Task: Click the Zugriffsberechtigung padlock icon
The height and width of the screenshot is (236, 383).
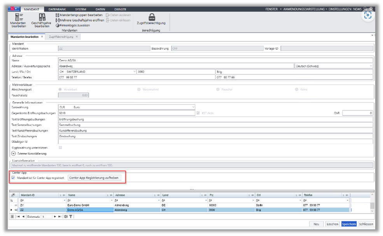Action: pos(152,17)
